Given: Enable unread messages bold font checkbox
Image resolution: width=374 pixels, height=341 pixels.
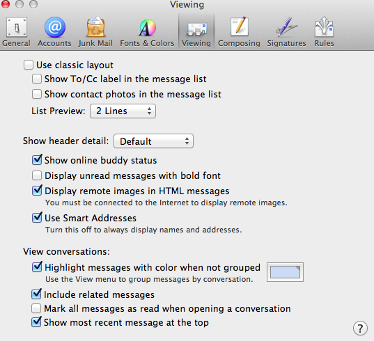Looking at the screenshot, I should (x=37, y=175).
